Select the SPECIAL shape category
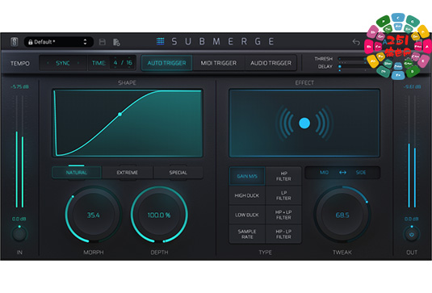 tap(178, 173)
